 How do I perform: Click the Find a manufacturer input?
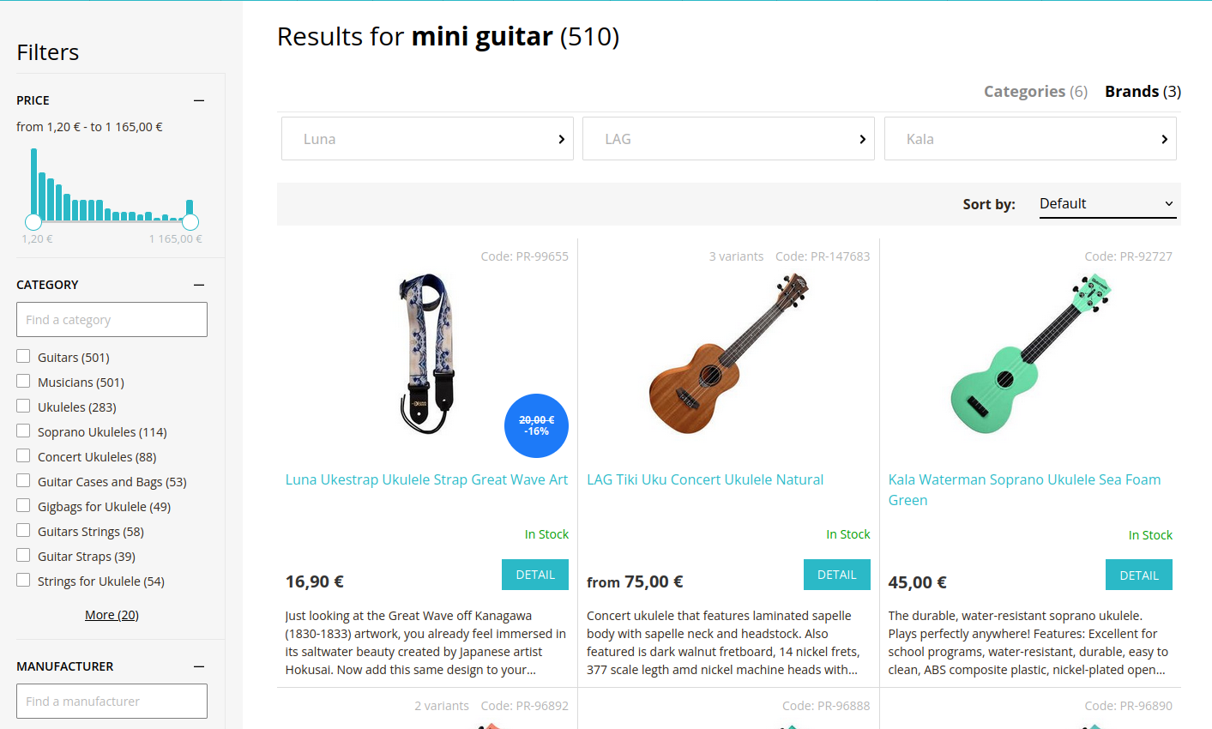pos(112,702)
